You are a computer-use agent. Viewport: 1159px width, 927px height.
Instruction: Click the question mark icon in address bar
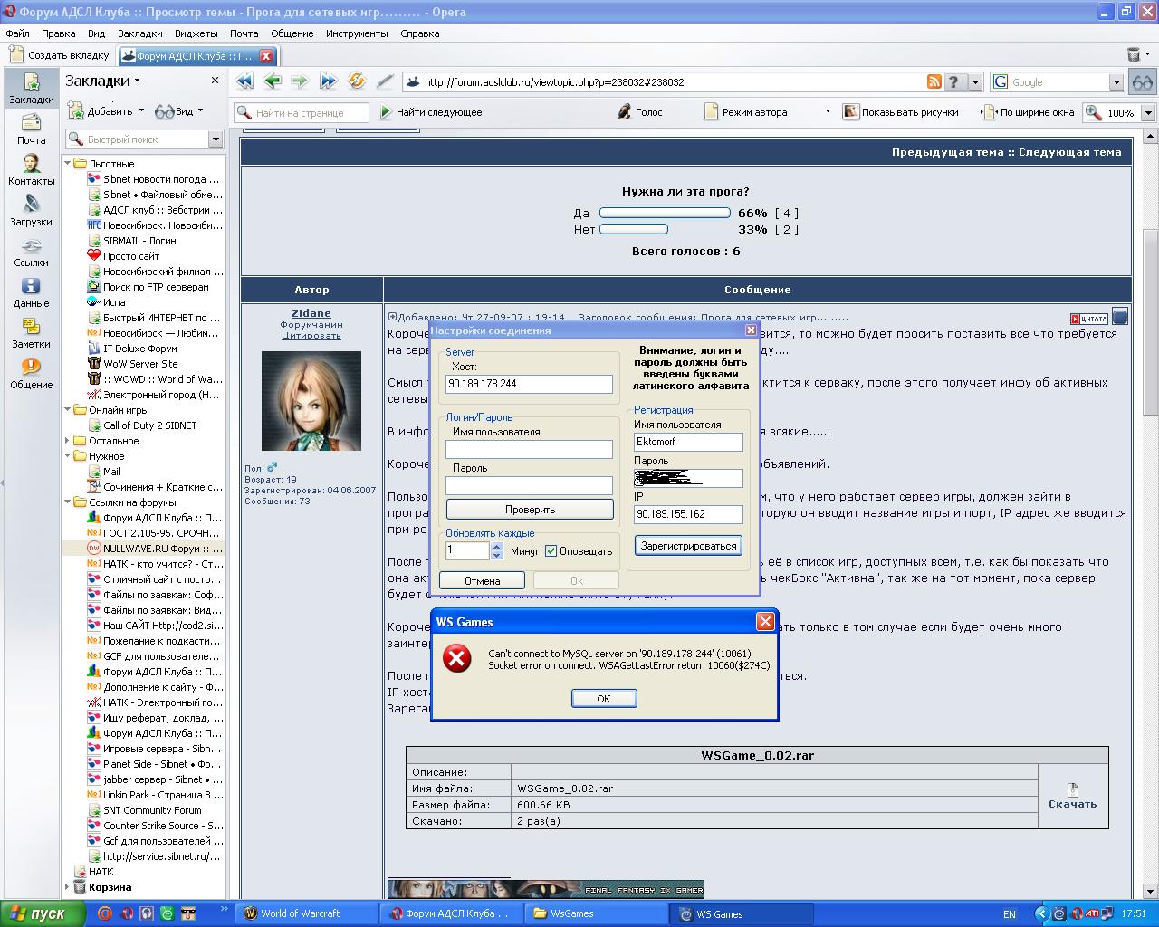(954, 82)
